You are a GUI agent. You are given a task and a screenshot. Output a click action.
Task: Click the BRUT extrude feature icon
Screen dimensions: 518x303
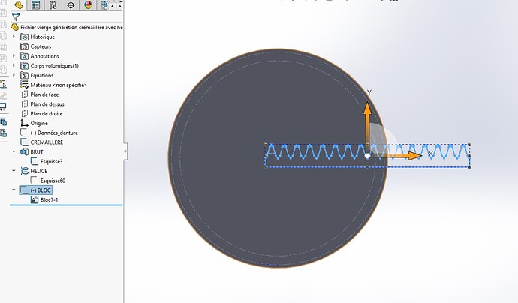click(25, 151)
